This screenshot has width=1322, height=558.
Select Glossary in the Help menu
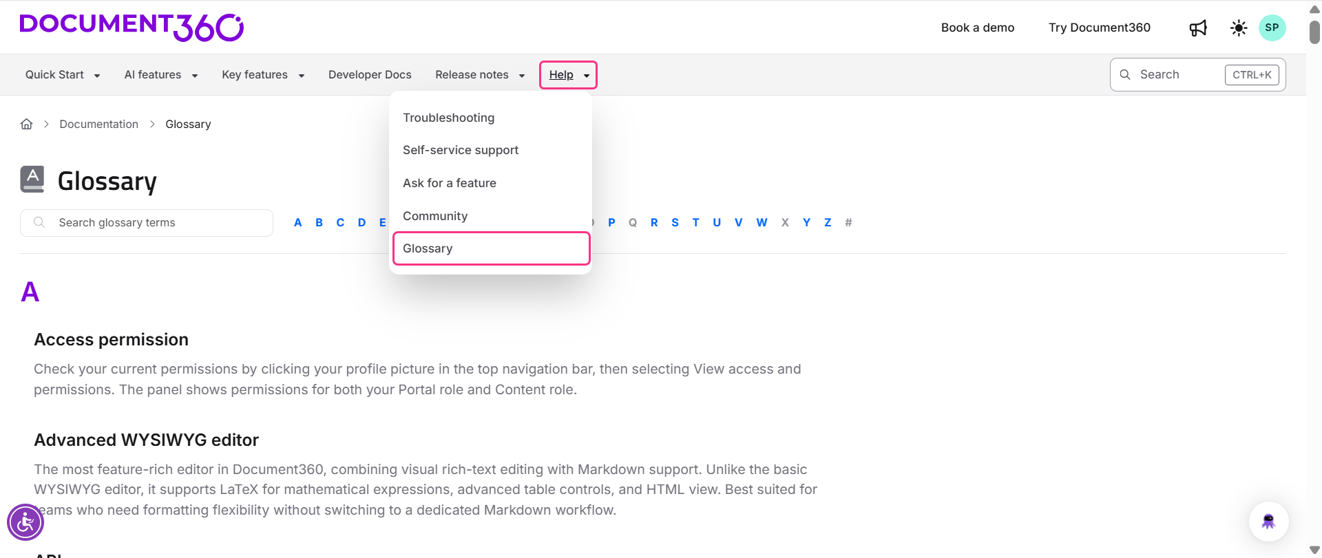coord(491,248)
